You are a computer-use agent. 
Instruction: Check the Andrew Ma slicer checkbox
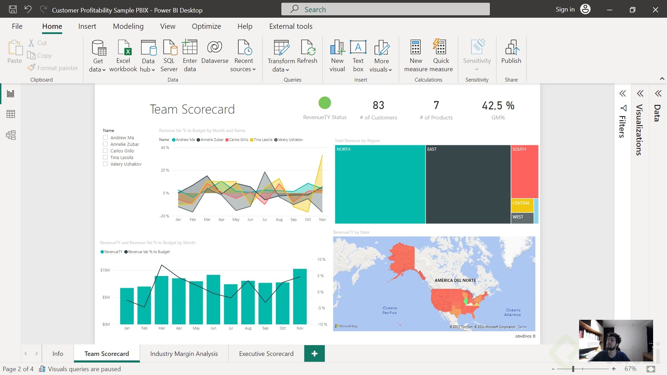[x=105, y=137]
